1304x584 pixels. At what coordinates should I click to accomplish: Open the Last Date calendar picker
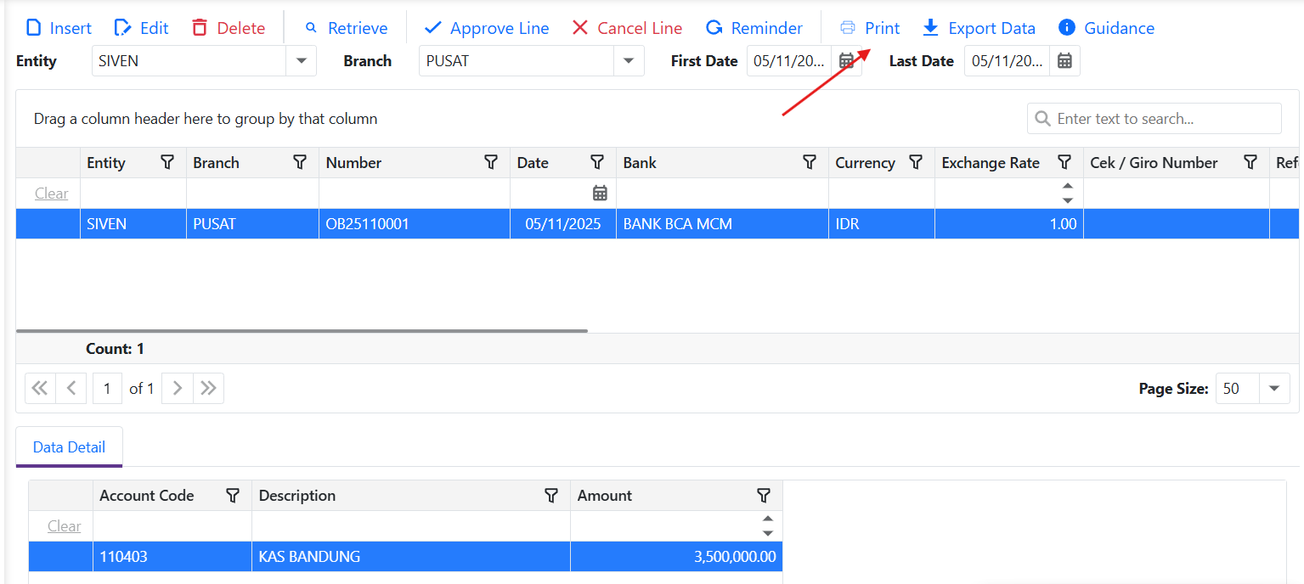(1064, 61)
